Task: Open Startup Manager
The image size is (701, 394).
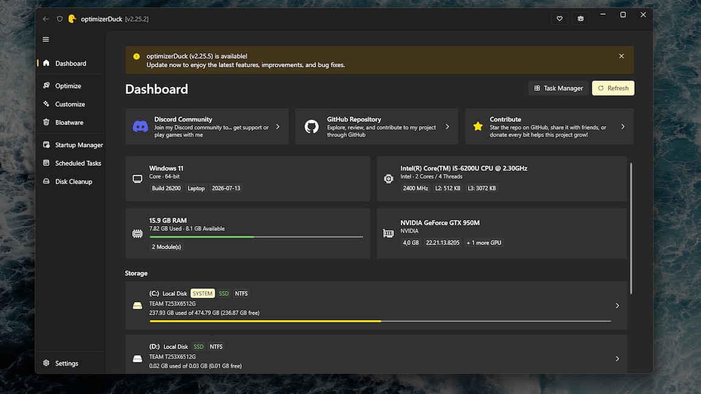Action: point(70,145)
